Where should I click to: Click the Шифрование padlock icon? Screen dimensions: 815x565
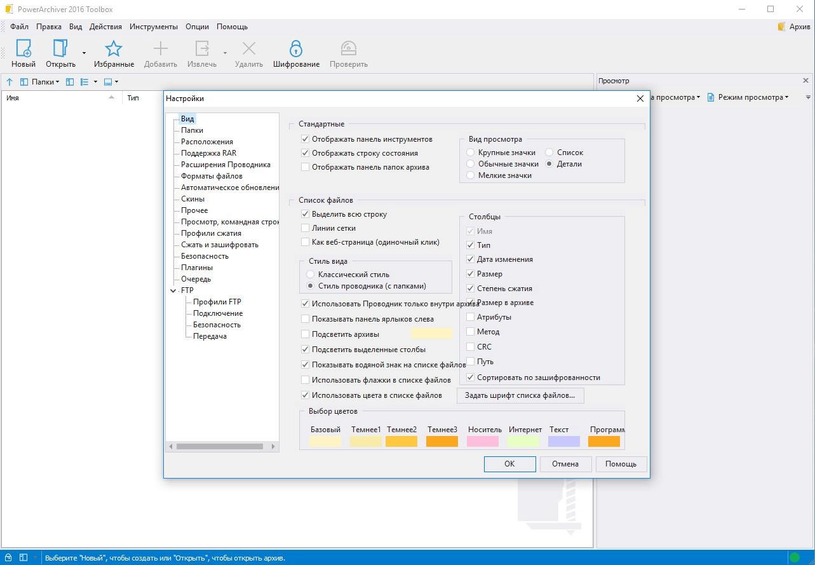point(296,48)
